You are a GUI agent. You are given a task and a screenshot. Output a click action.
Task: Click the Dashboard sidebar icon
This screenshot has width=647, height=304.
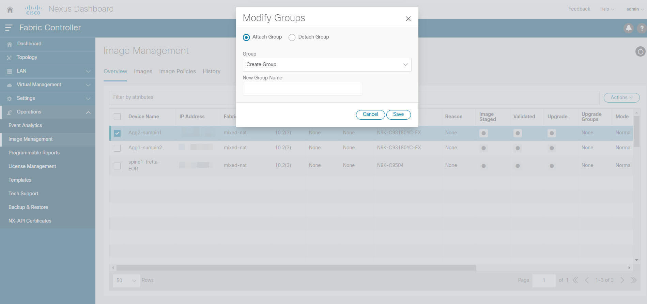[10, 44]
